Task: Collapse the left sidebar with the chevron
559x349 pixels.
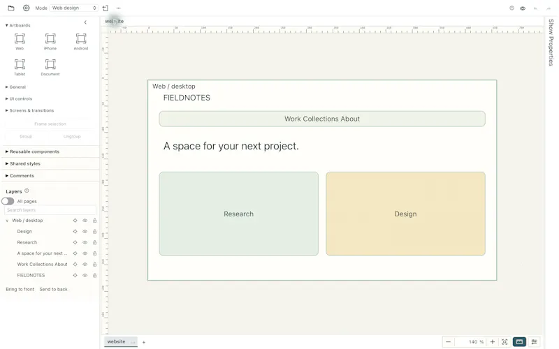Action: point(85,22)
